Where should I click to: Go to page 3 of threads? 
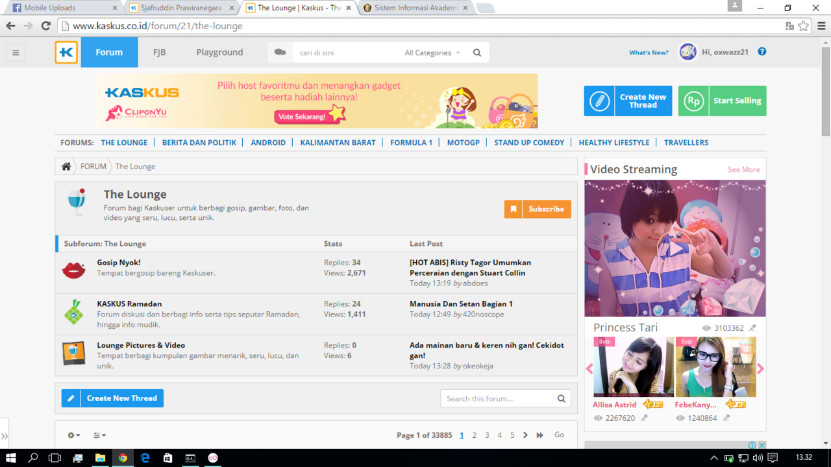(x=487, y=435)
